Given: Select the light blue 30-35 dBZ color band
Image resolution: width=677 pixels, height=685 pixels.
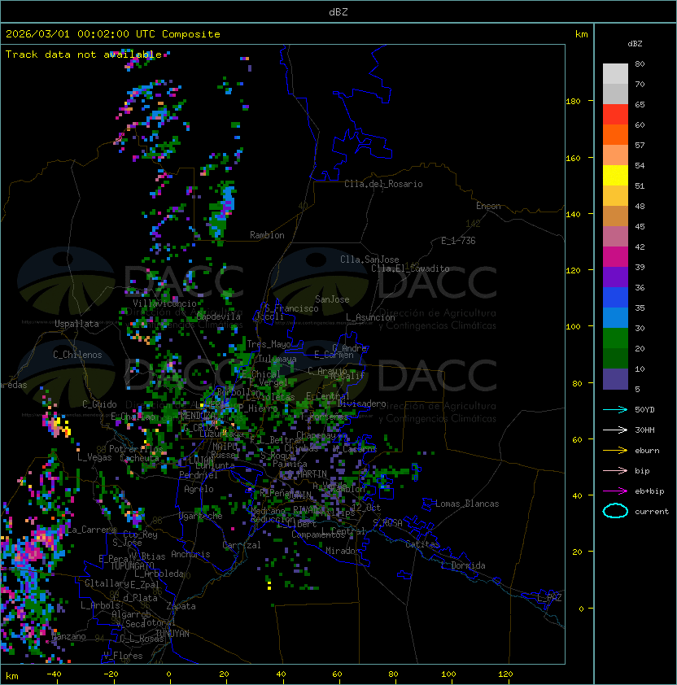Looking at the screenshot, I should (x=615, y=317).
